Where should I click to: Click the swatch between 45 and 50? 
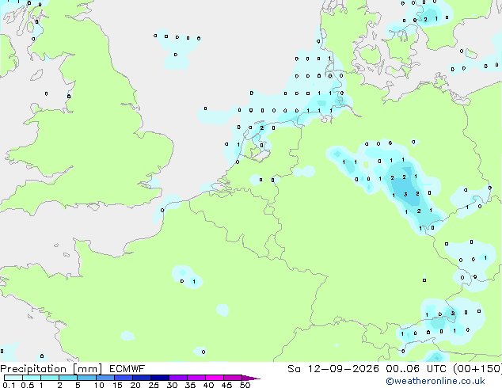[233, 378]
